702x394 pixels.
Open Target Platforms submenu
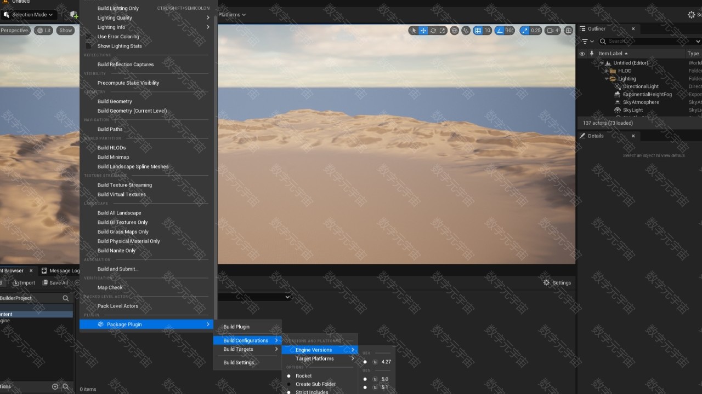click(x=320, y=358)
